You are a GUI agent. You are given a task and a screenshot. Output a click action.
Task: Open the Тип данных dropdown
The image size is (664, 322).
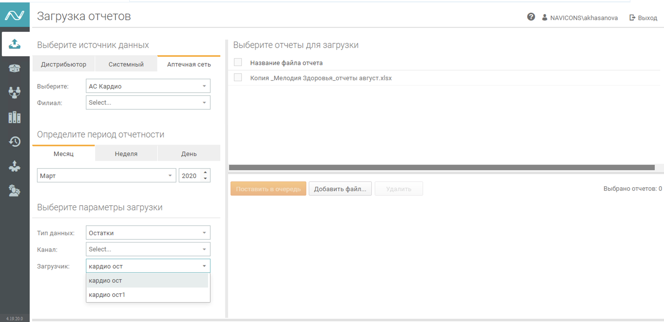148,233
